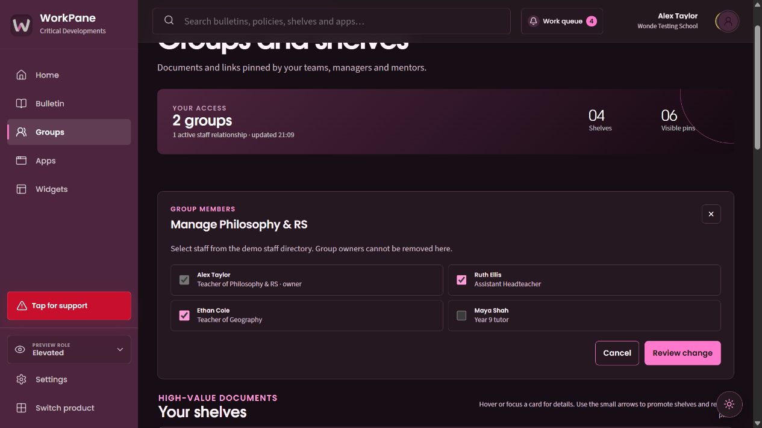Viewport: 762px width, 428px height.
Task: Click the 'Your shelves' heading
Action: tap(202, 412)
